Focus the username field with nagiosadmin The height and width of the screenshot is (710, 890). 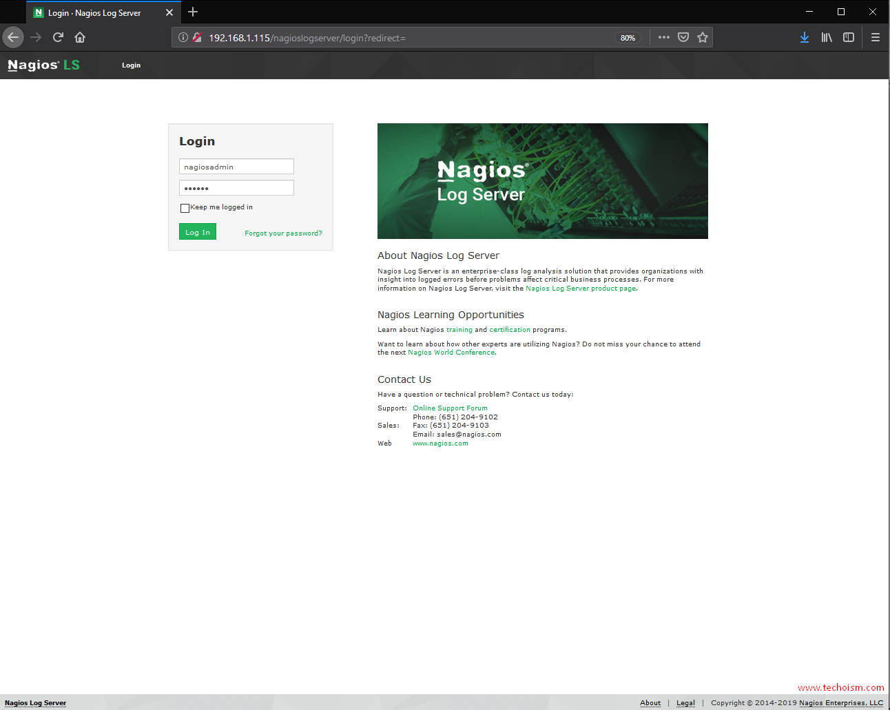point(236,167)
